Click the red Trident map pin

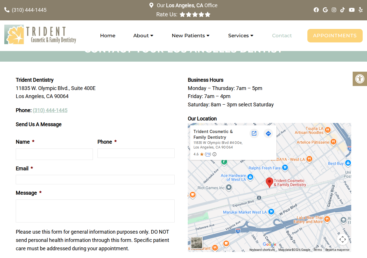coord(270,182)
